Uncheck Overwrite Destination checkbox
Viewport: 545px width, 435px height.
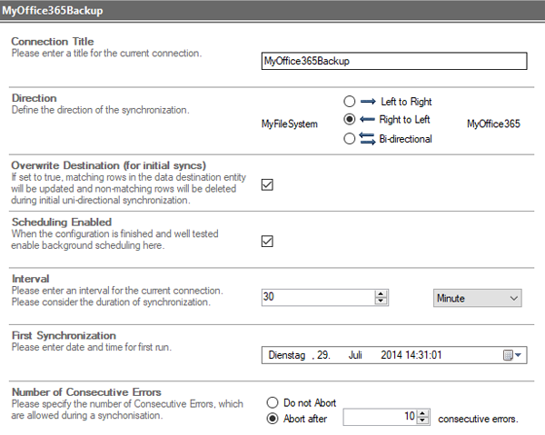(x=267, y=184)
